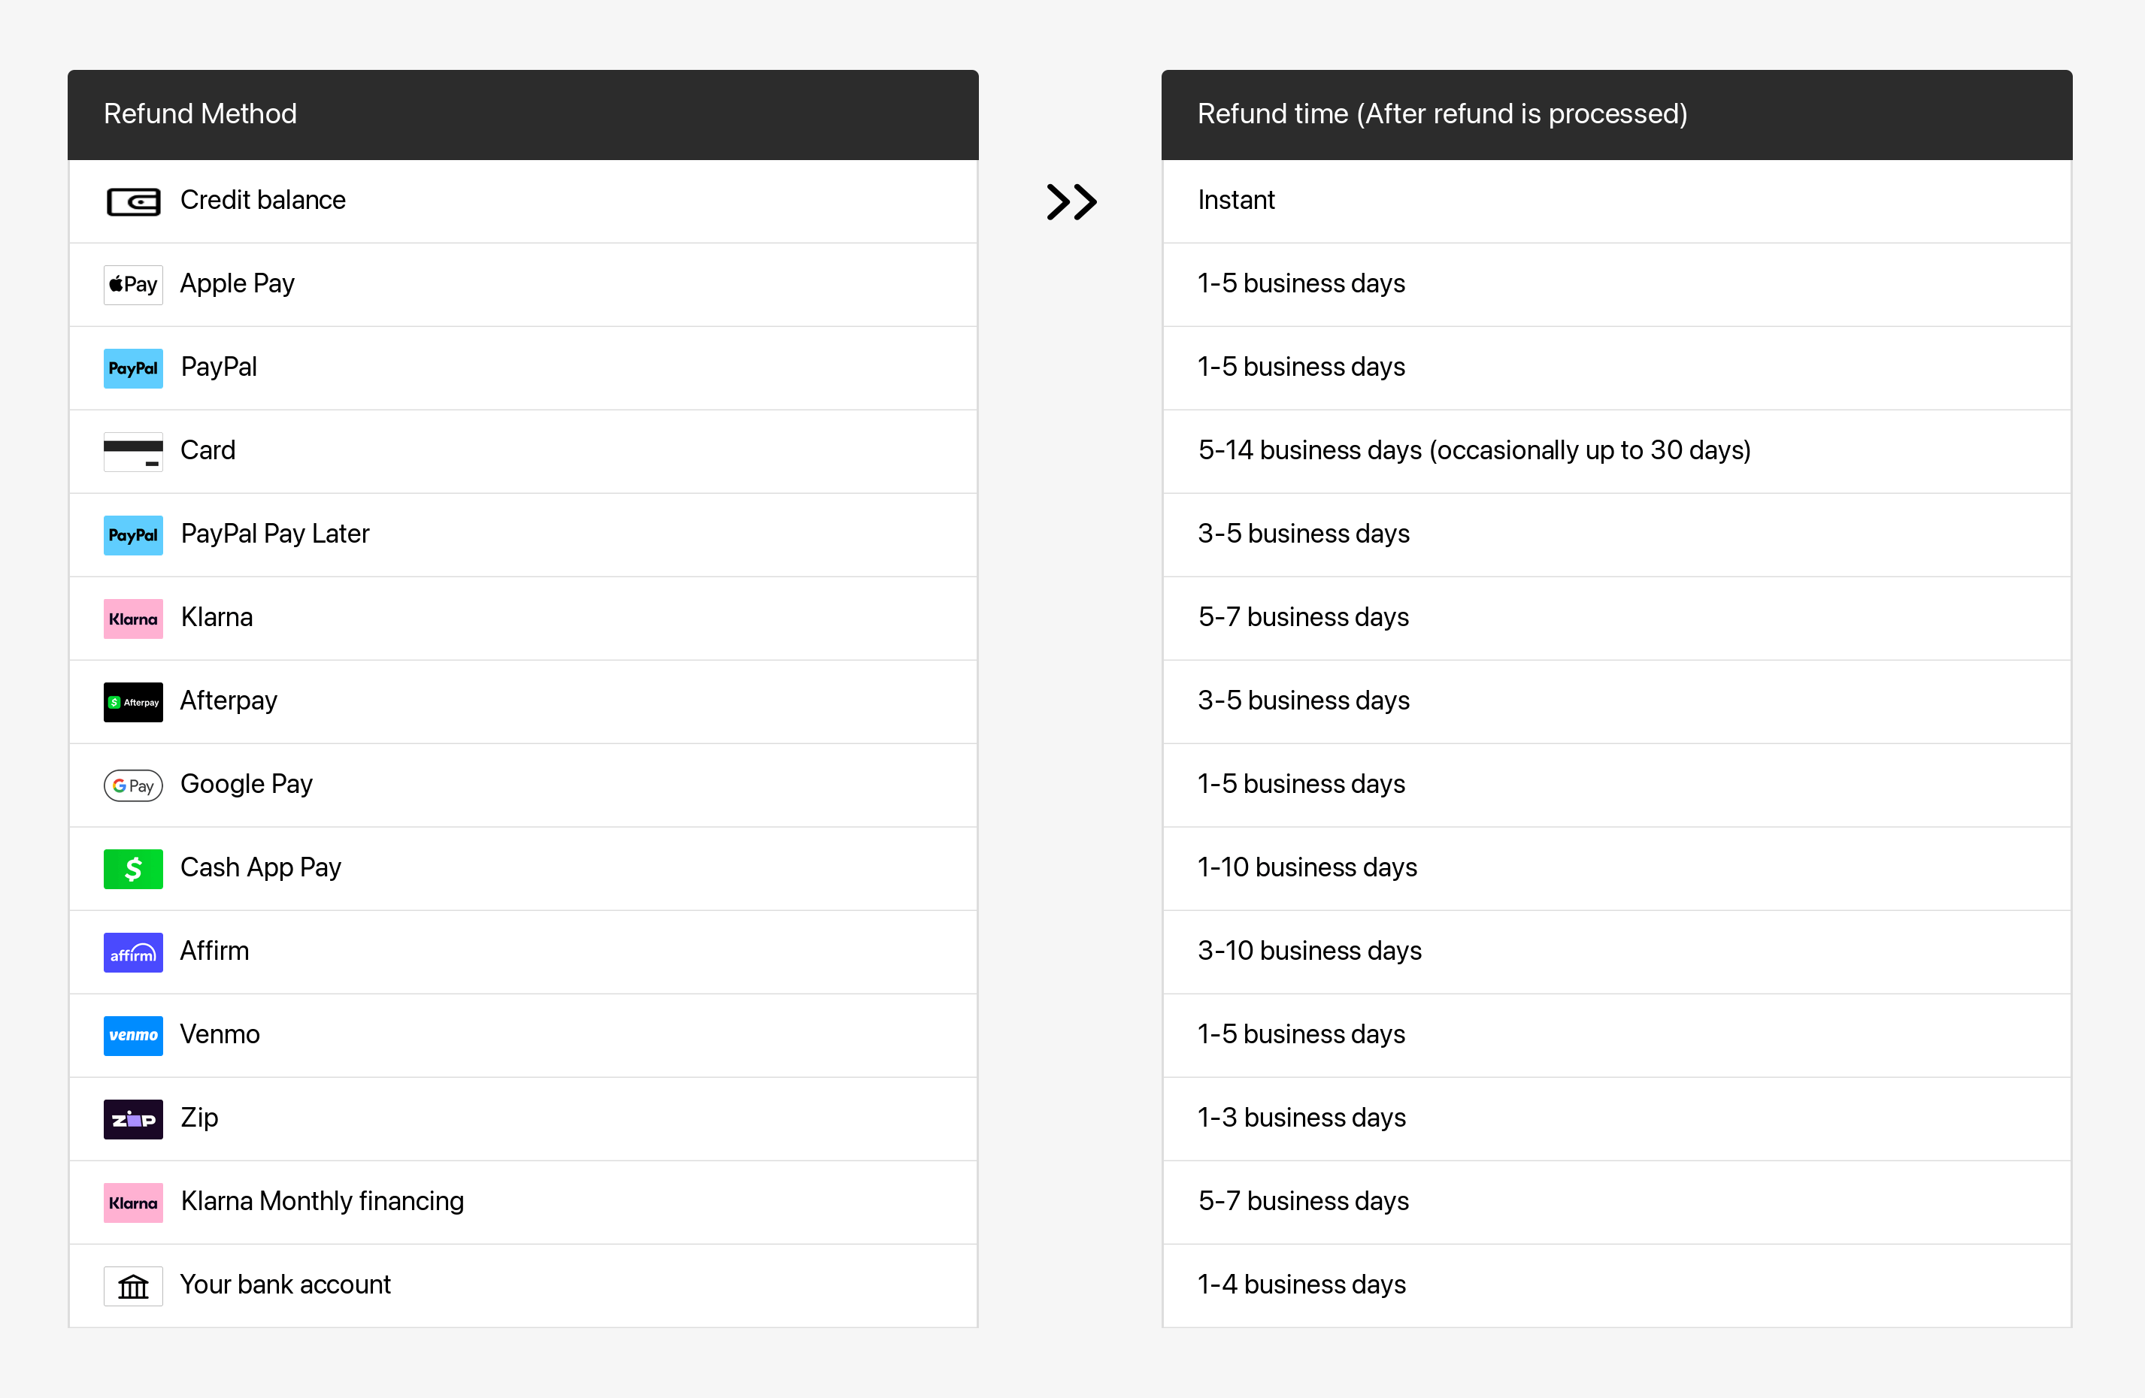Click the PayPal logo beside PayPal Pay Later

[133, 535]
